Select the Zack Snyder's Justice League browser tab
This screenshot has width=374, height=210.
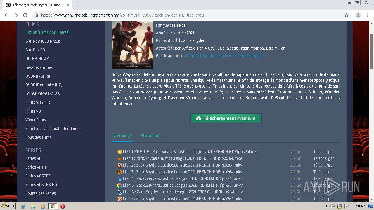[x=38, y=5]
